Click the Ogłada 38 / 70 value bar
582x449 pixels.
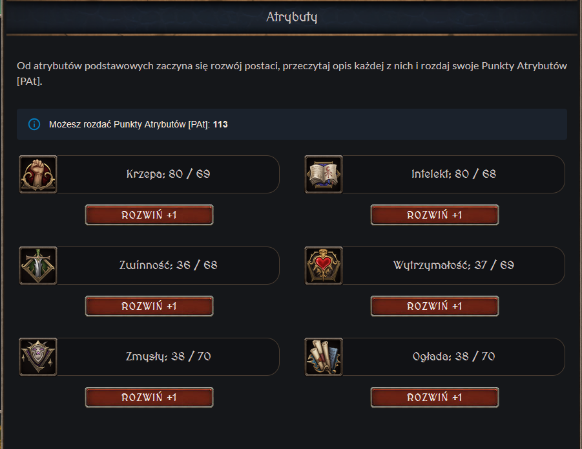[x=453, y=356]
